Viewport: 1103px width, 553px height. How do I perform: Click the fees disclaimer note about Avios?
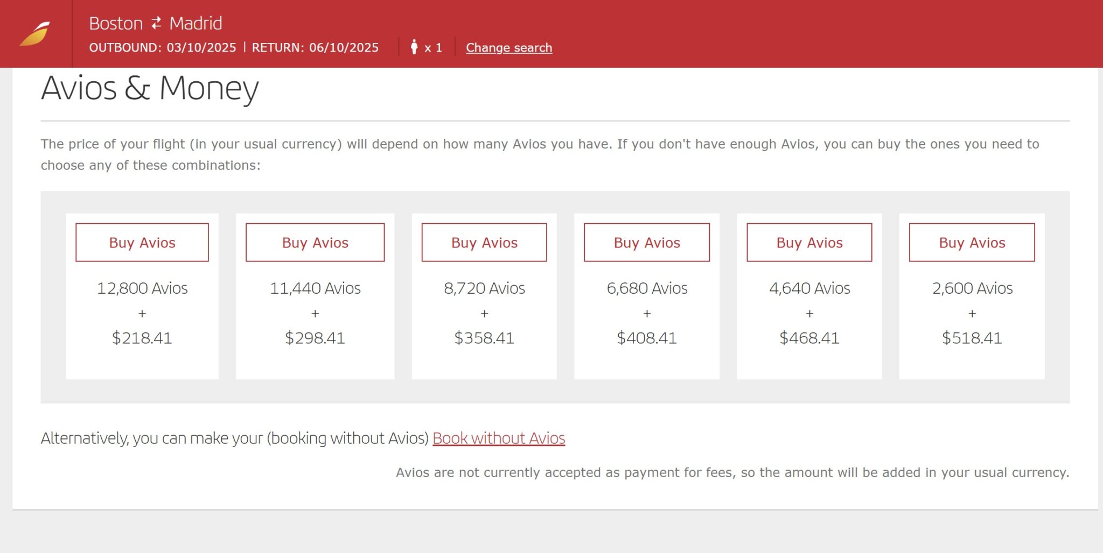(x=732, y=472)
